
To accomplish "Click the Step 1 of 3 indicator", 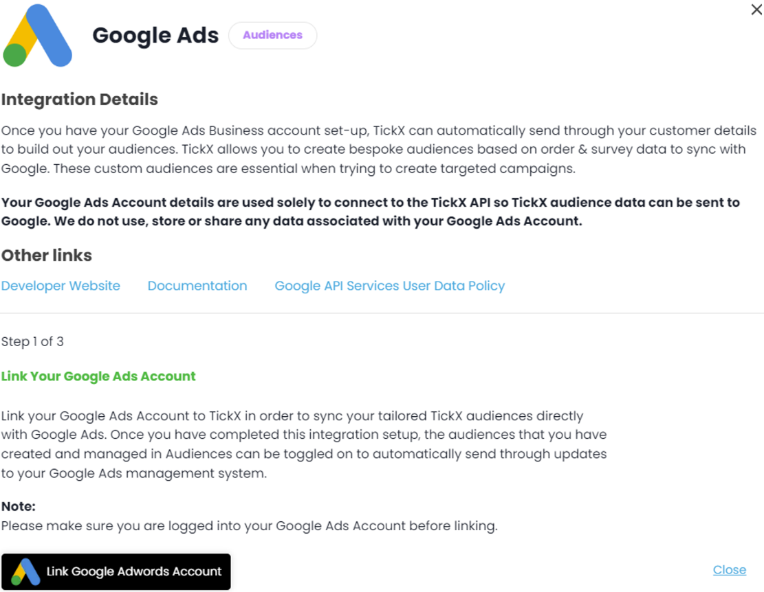I will point(33,341).
